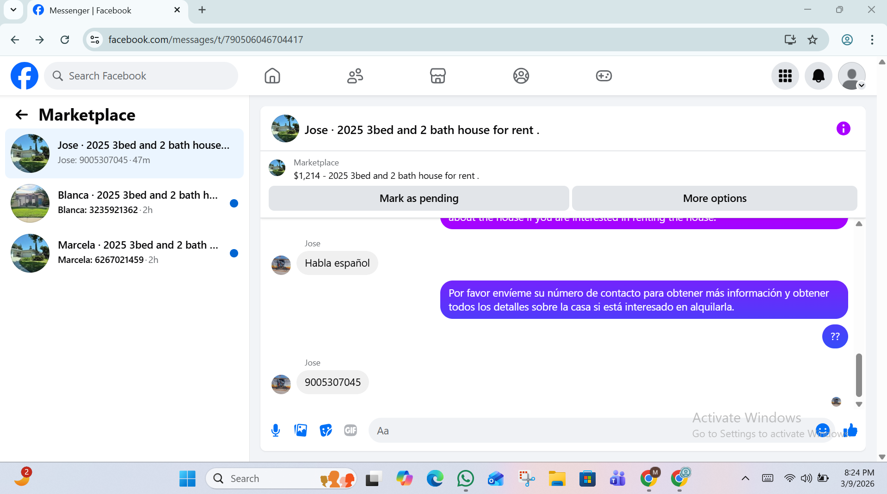
Task: Expand the account profile menu
Action: coord(852,76)
